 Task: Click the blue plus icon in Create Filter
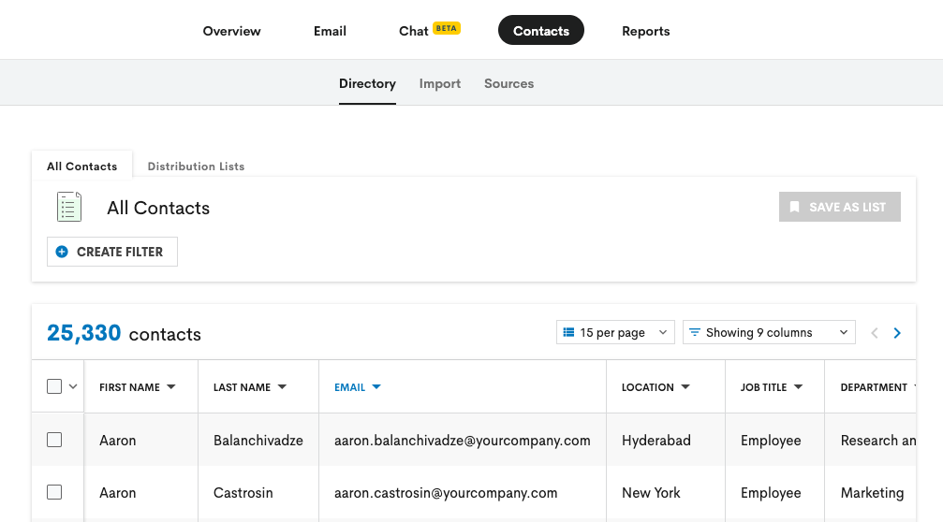click(62, 252)
